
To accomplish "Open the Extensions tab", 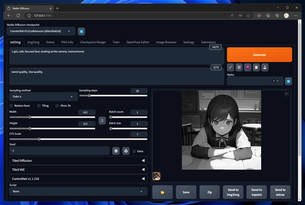I will [208, 42].
